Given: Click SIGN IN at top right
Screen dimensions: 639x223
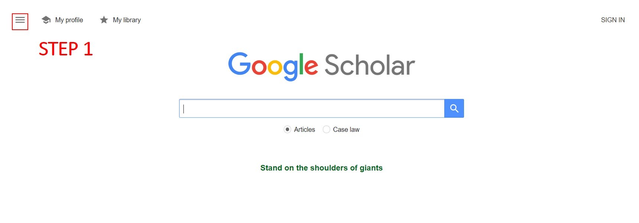Looking at the screenshot, I should pos(613,20).
